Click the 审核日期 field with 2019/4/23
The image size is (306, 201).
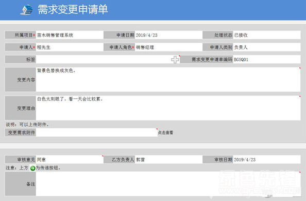267,160
